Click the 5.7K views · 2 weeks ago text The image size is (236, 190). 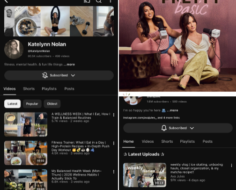70,121
